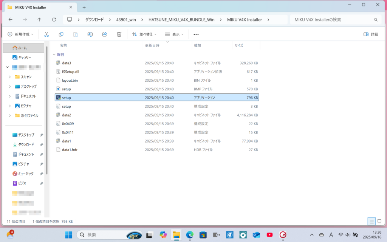387x242 pixels.
Task: Navigate up one folder level
Action: (40, 20)
